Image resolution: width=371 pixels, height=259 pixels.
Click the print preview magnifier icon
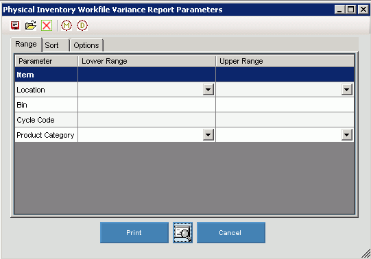(x=182, y=232)
